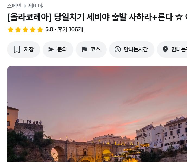This screenshot has height=162, width=187.
Task: Click the clock icon beside 만나는시간
Action: 118,49
